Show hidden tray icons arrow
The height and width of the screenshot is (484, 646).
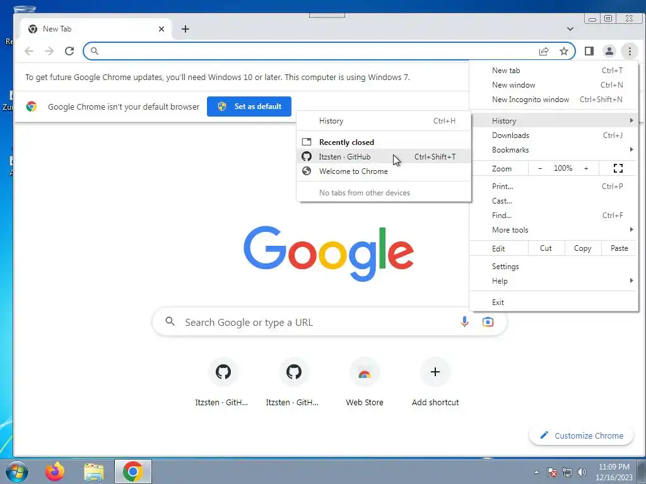point(536,472)
